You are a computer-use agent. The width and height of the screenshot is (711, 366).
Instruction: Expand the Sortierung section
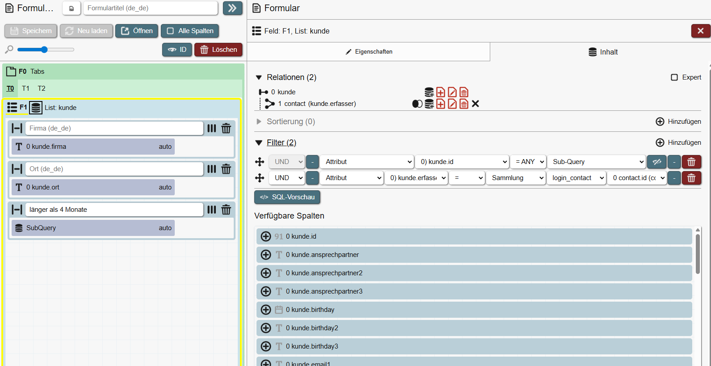click(259, 122)
